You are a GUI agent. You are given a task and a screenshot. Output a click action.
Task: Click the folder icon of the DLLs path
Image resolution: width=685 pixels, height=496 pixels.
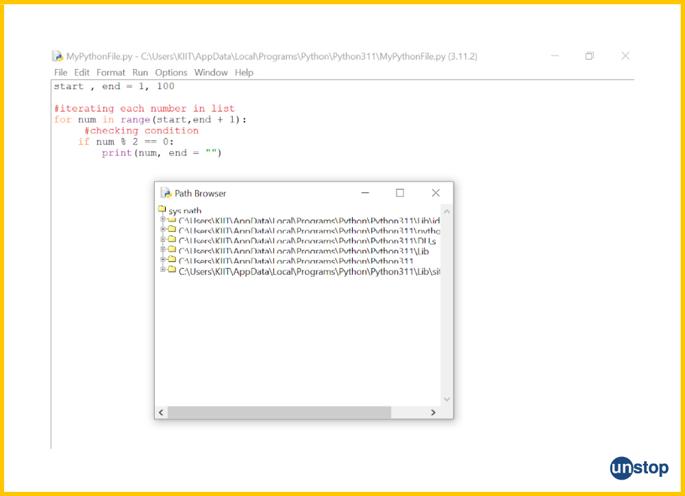coord(172,239)
